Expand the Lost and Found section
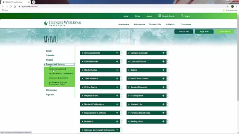The height and width of the screenshot is (134, 239). [x=146, y=61]
